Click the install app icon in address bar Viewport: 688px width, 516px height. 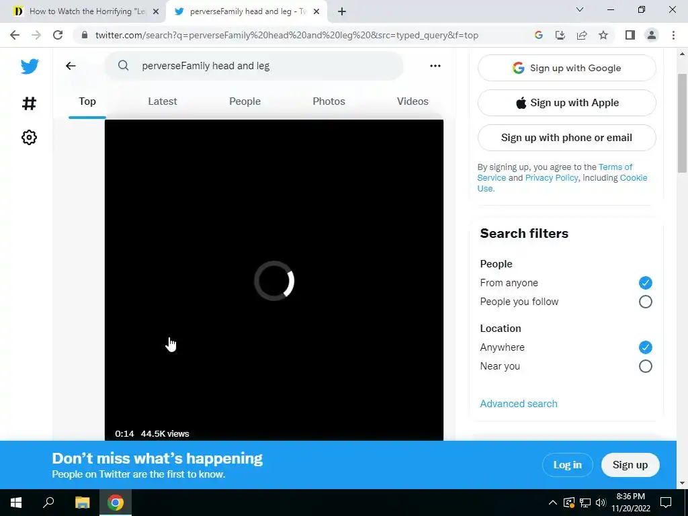click(x=560, y=35)
